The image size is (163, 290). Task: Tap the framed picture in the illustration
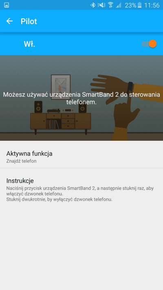click(x=61, y=87)
